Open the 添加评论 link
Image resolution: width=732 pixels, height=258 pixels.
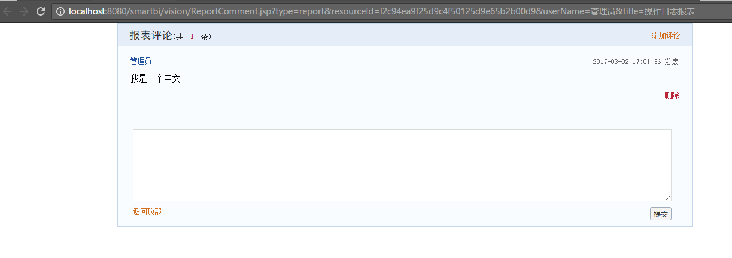click(x=666, y=36)
